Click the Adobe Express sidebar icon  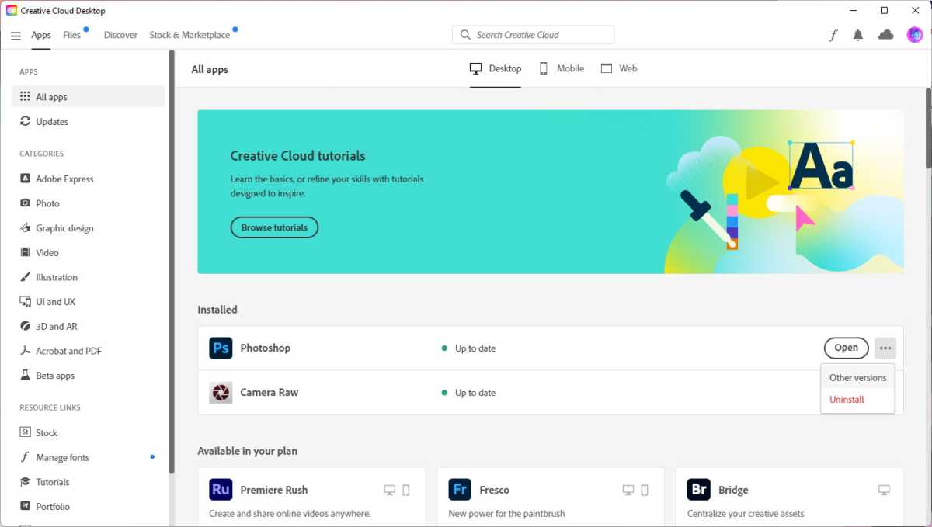click(25, 179)
